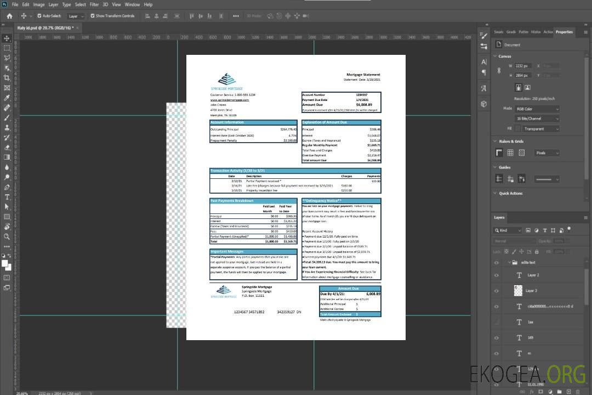
Task: Switch to the Properties tab
Action: 564,32
